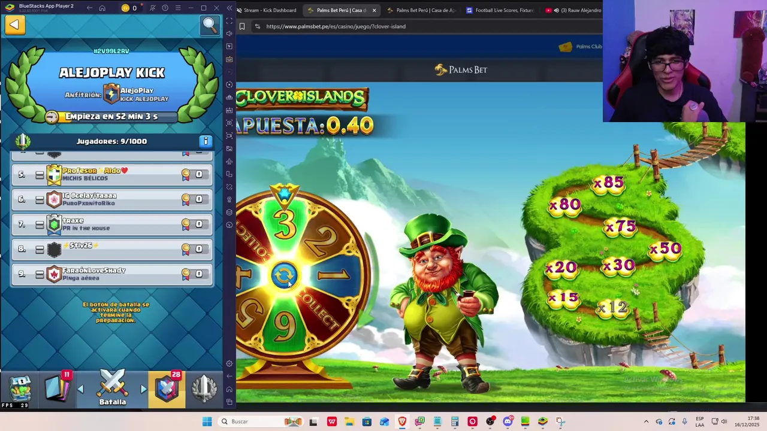
Task: Open Windows Start menu
Action: click(x=207, y=421)
